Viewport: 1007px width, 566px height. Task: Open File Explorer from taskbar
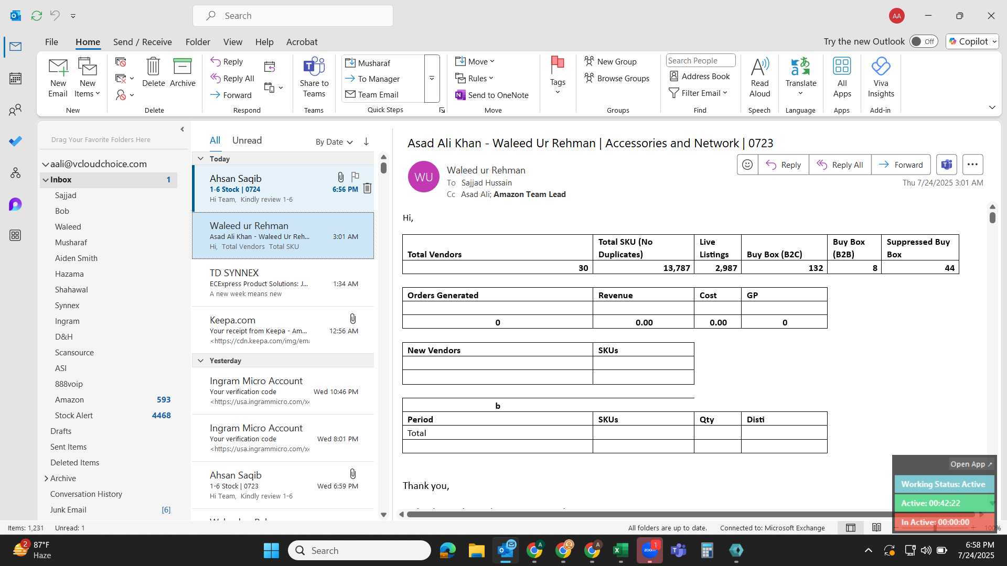476,550
